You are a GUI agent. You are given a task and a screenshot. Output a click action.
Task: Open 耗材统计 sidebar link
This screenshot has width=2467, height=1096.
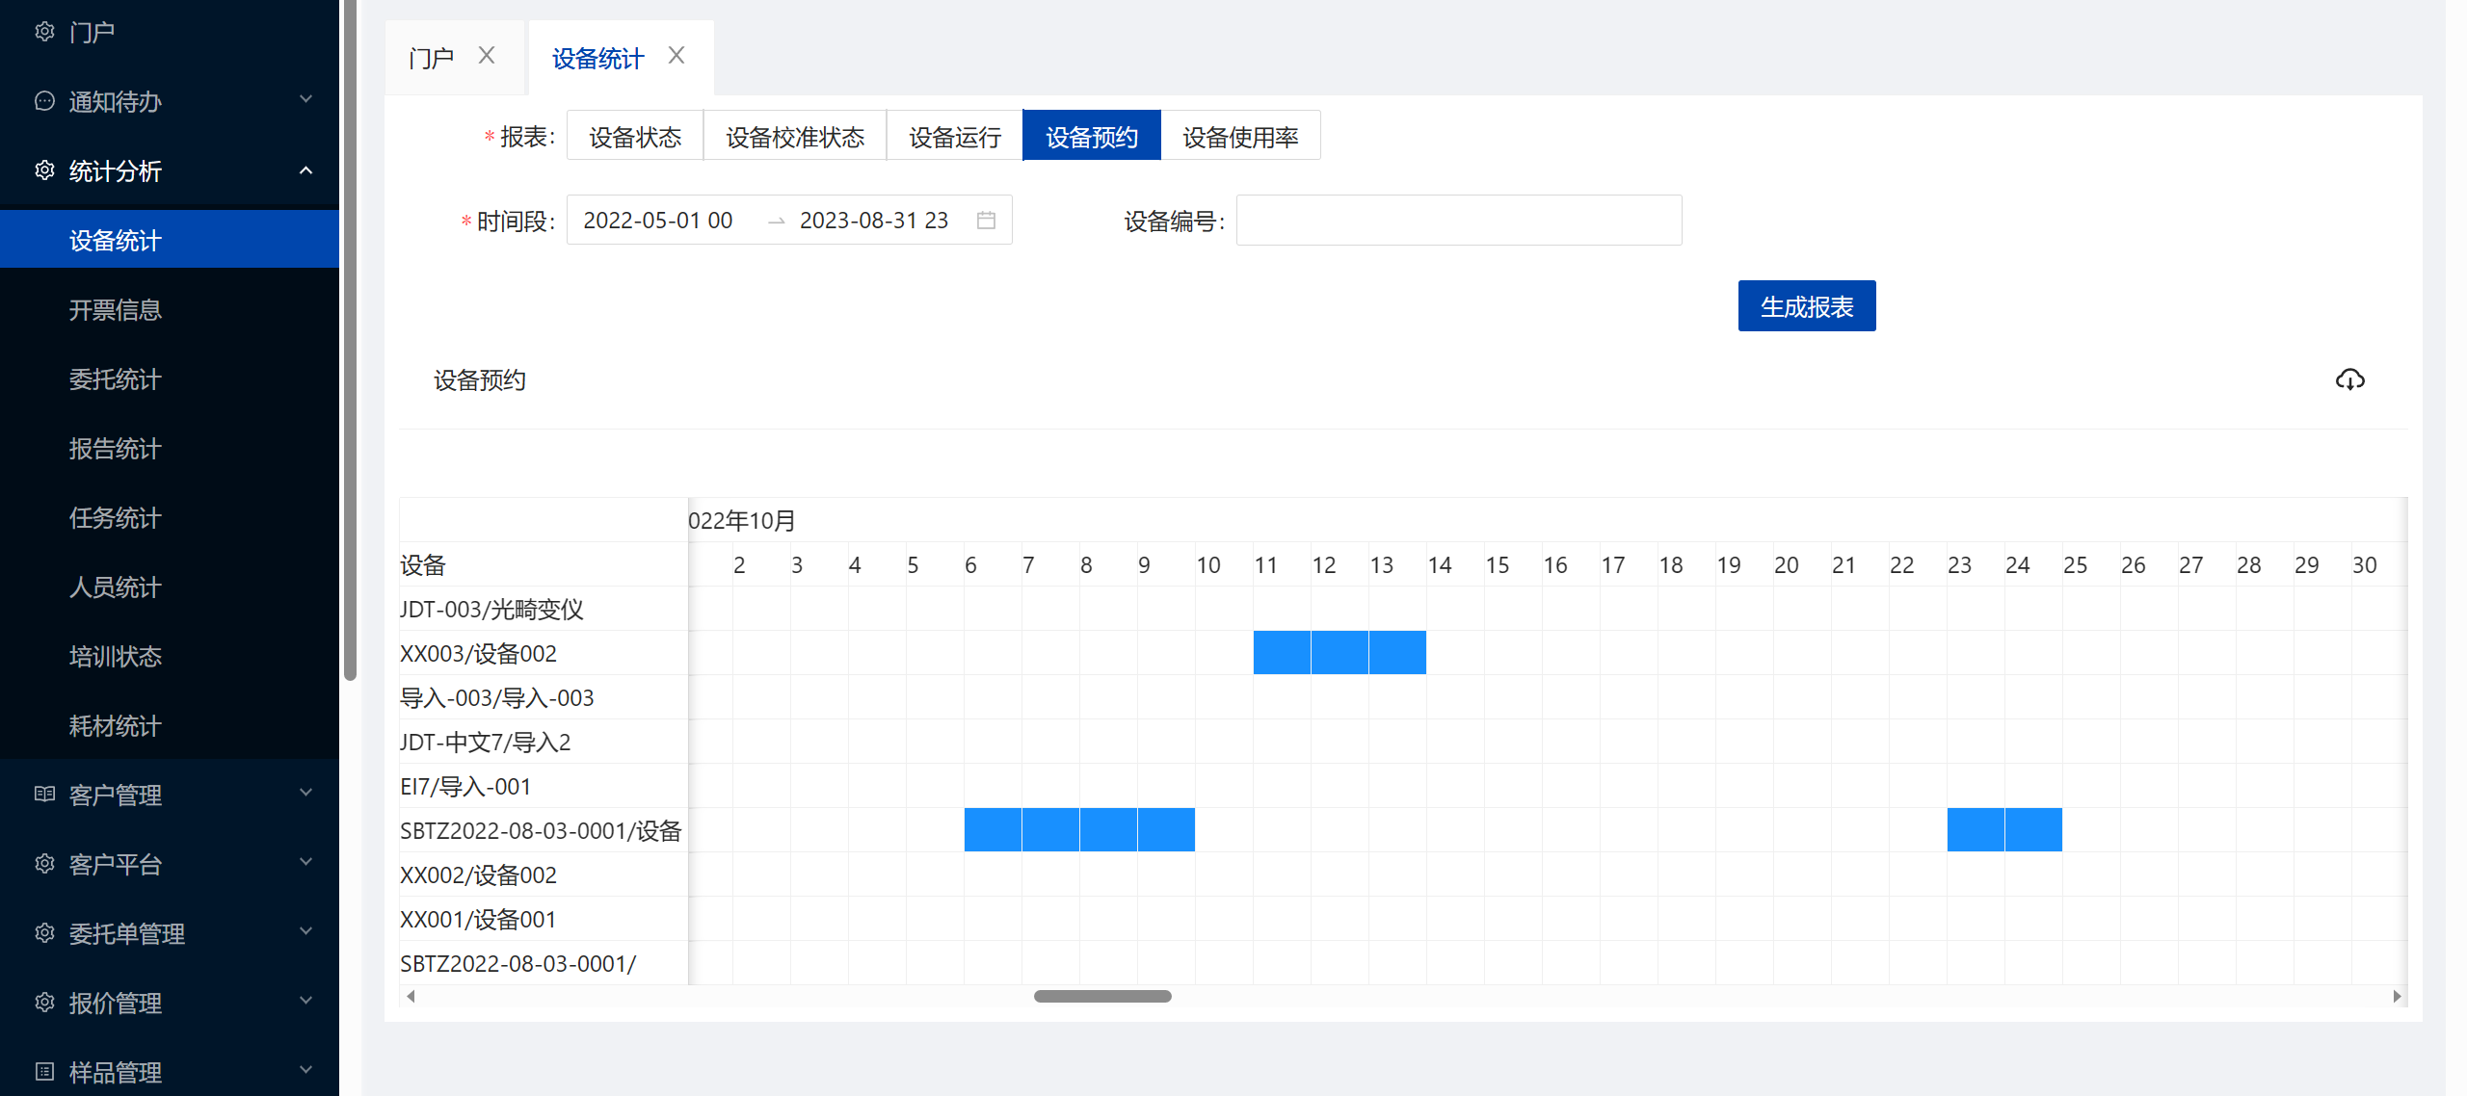pyautogui.click(x=116, y=726)
